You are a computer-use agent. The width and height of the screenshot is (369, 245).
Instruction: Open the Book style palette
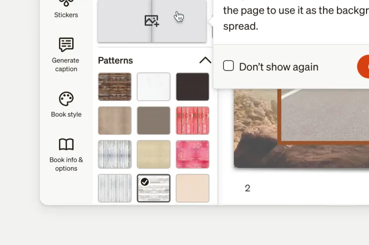pos(66,104)
